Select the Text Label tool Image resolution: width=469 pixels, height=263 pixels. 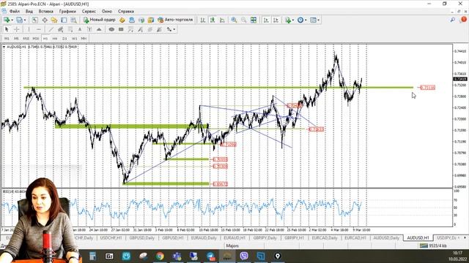(x=80, y=29)
